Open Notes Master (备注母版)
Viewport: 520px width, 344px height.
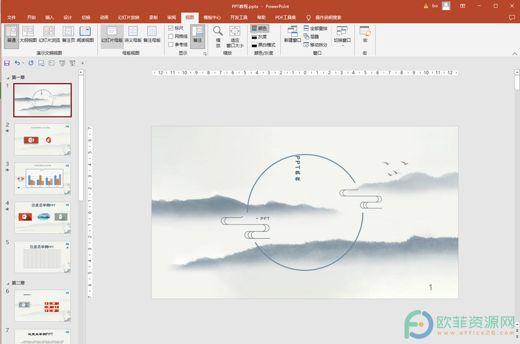click(152, 35)
